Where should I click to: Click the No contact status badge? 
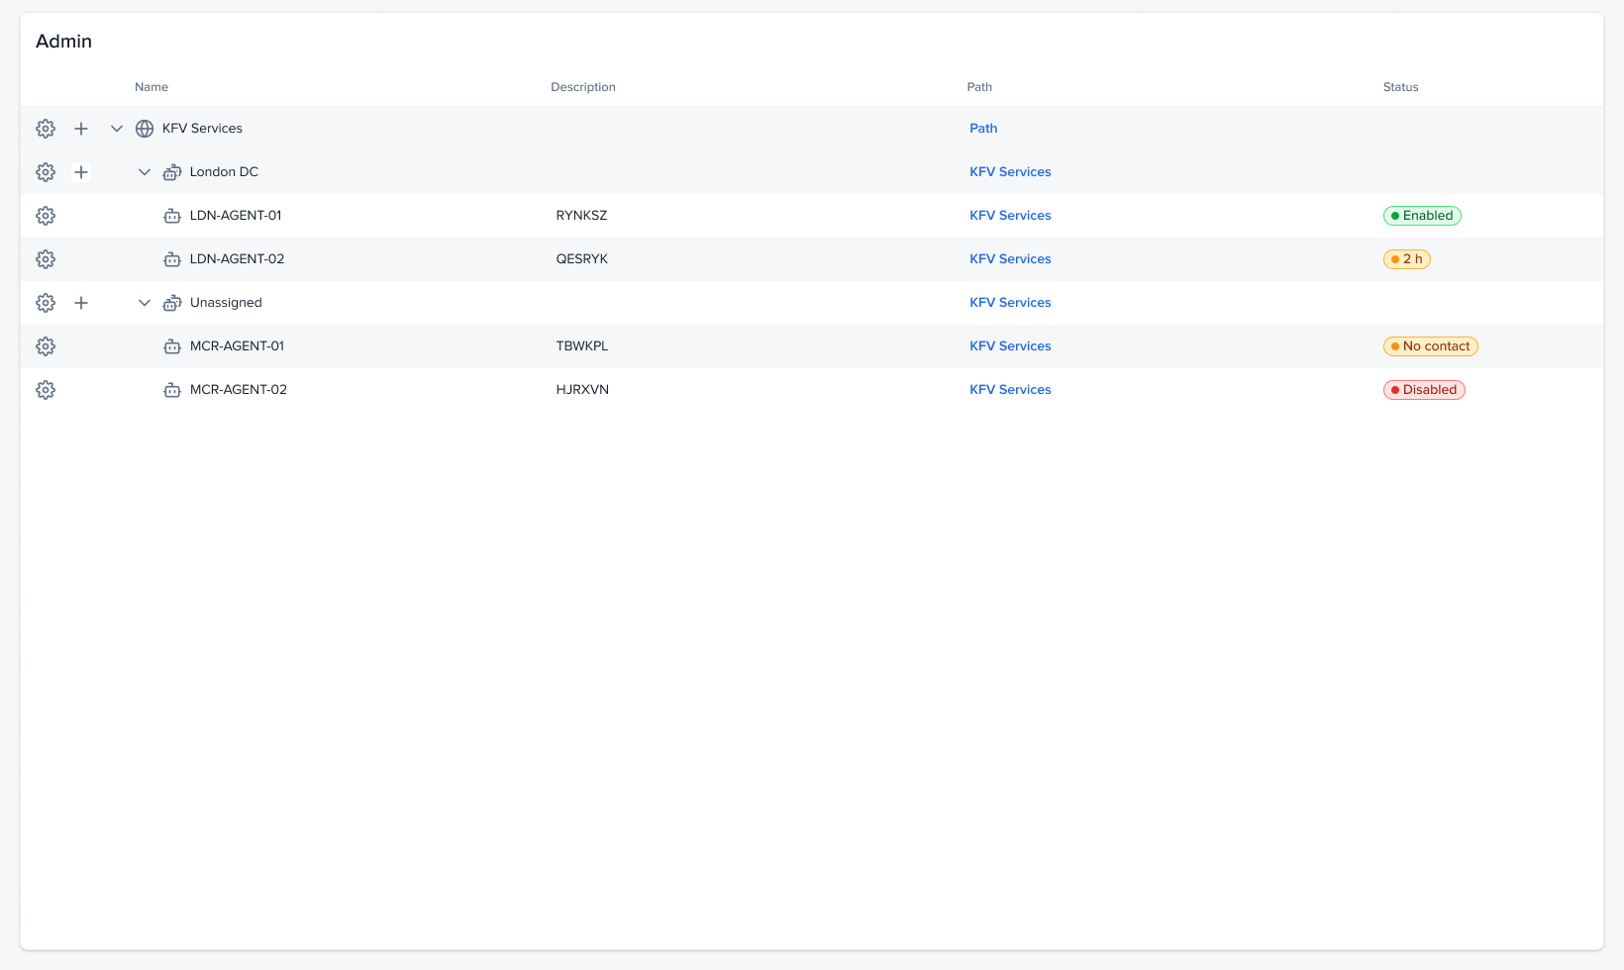(x=1431, y=346)
